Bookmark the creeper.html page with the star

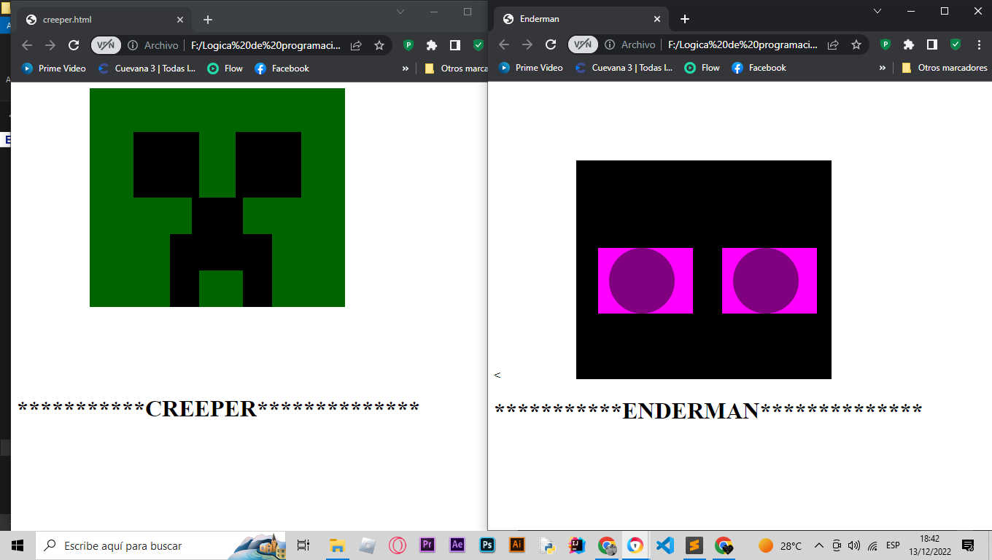[379, 45]
